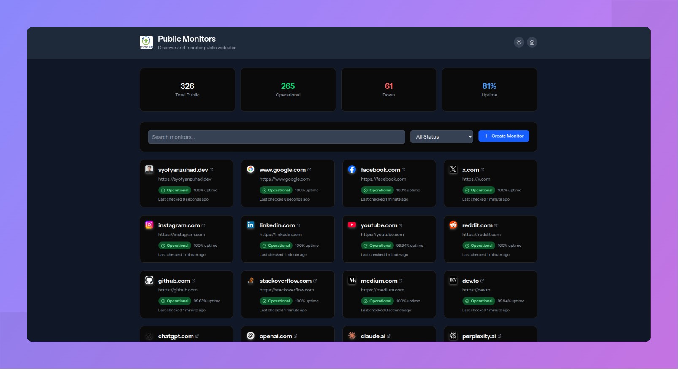The width and height of the screenshot is (678, 369).
Task: Click the 81% Uptime stat card
Action: point(490,90)
